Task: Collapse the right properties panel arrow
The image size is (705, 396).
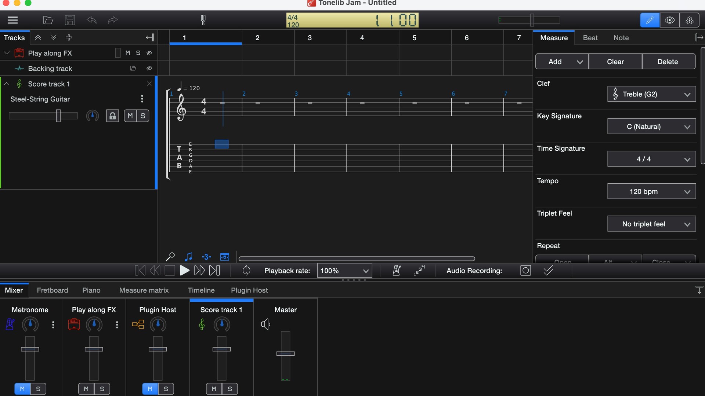Action: (x=699, y=38)
